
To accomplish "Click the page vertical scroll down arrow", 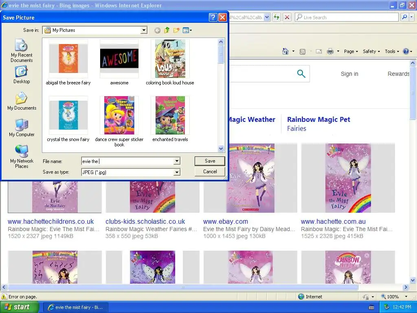I will [413, 280].
